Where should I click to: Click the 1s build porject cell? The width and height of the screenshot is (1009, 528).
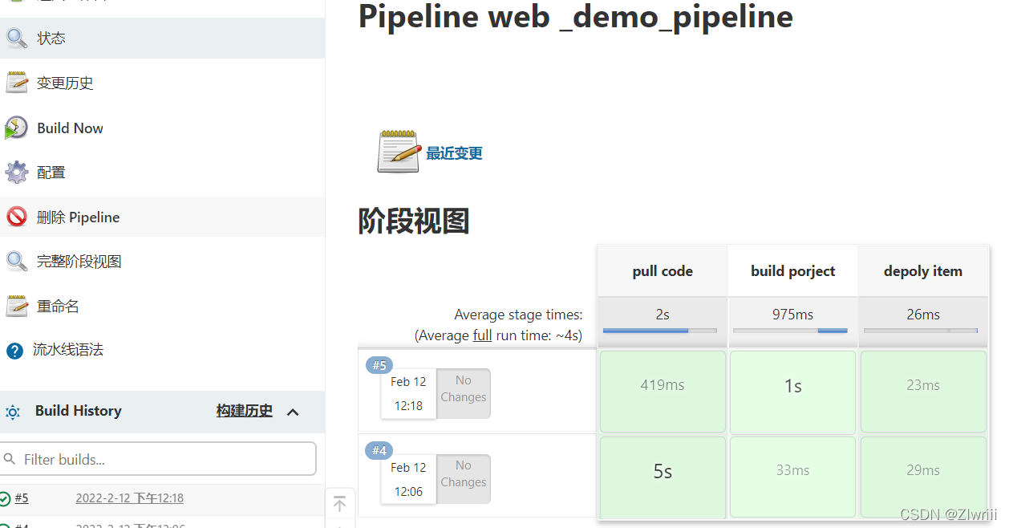[x=793, y=392]
